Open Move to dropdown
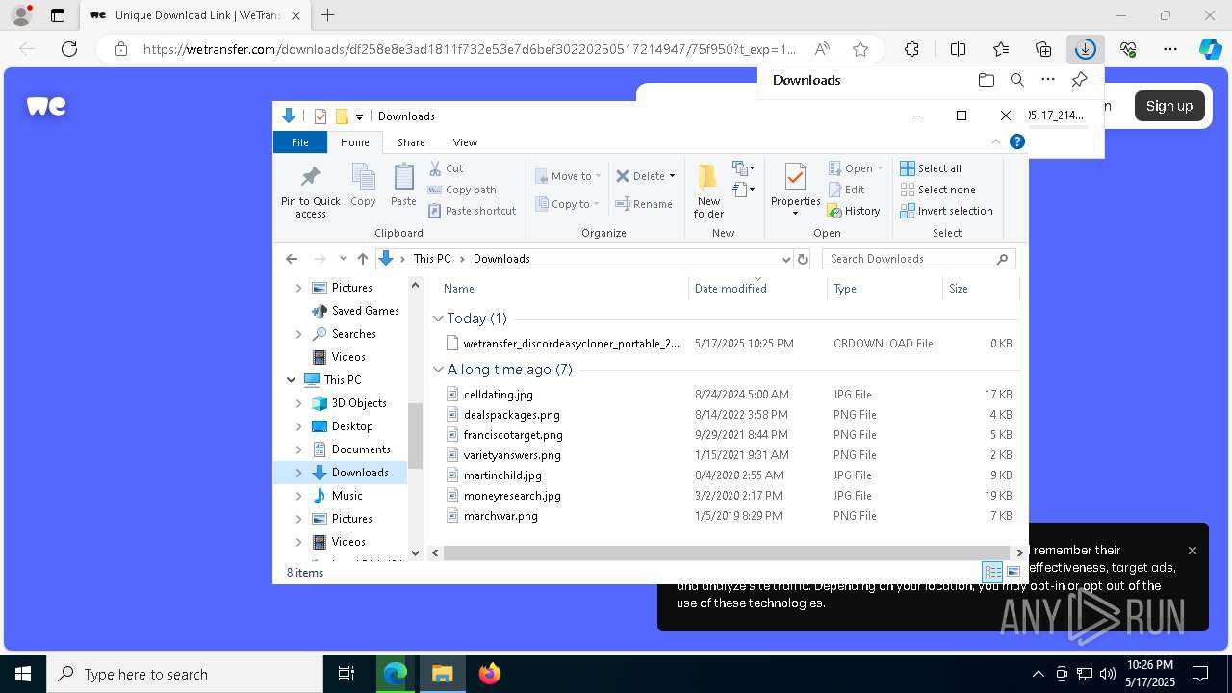Screen dimensions: 1232x693 point(568,176)
